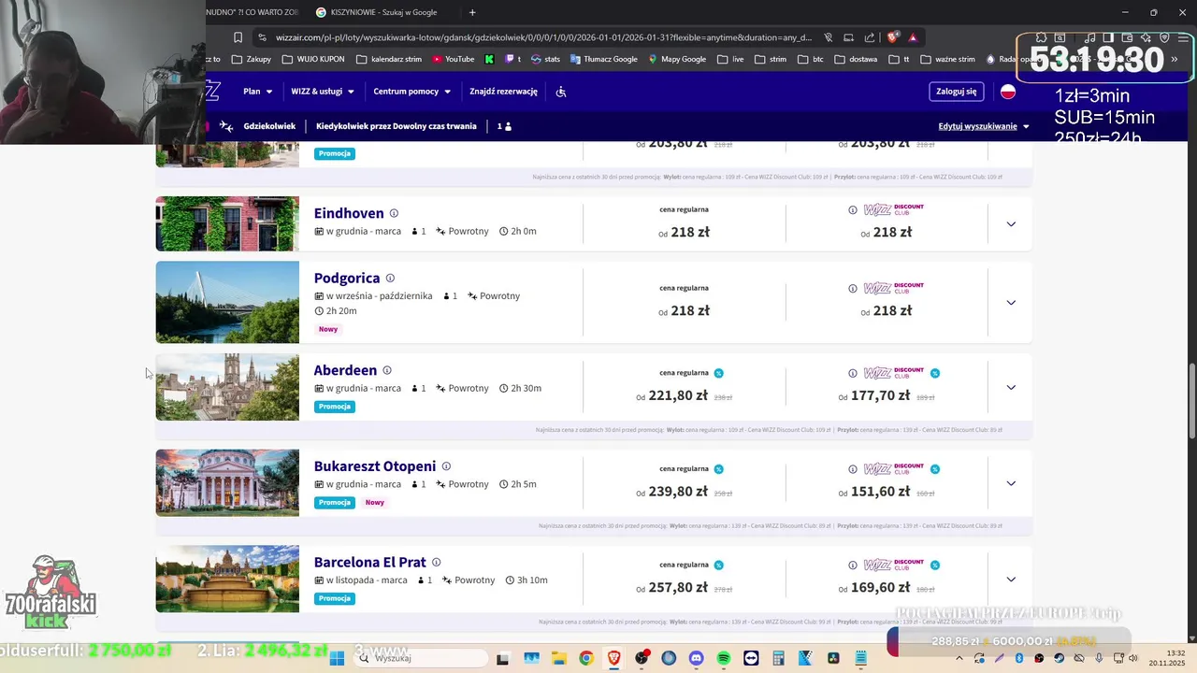Click percent badge beside Aberdeen Discount Club logo
This screenshot has height=673, width=1197.
click(934, 373)
